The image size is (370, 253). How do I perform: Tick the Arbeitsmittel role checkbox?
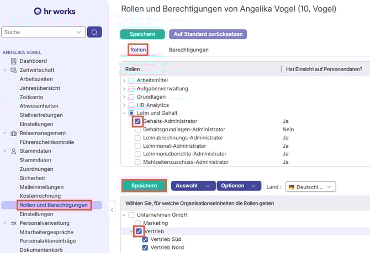click(131, 80)
